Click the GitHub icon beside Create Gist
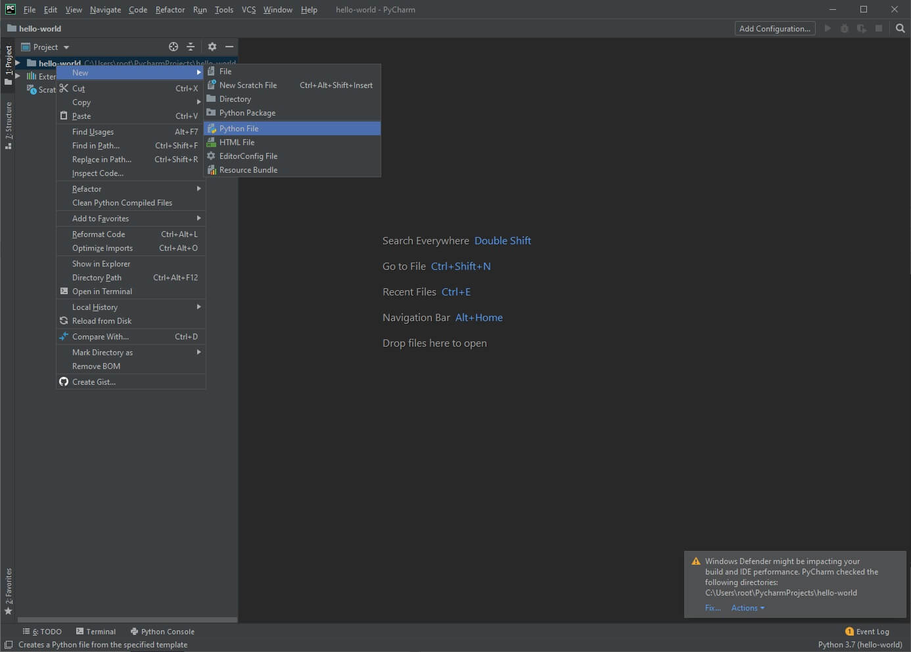Screen dimensions: 911x652 point(63,381)
